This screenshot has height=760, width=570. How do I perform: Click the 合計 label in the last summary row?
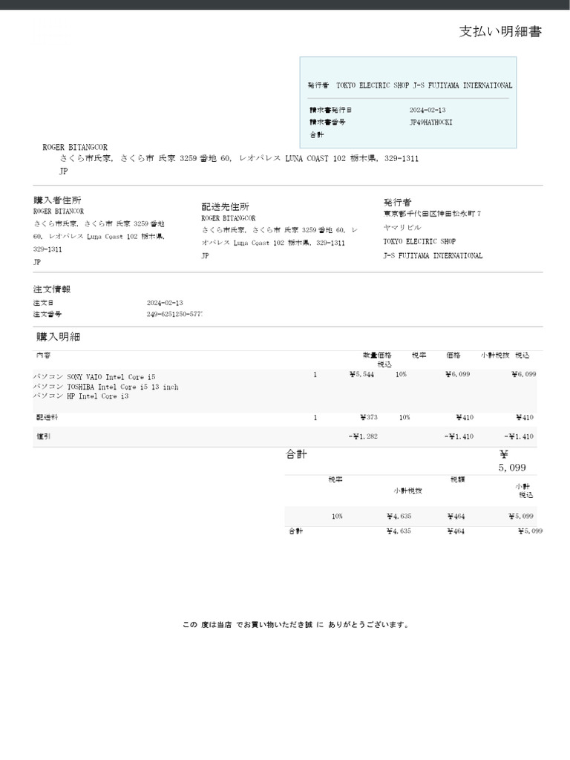[296, 531]
